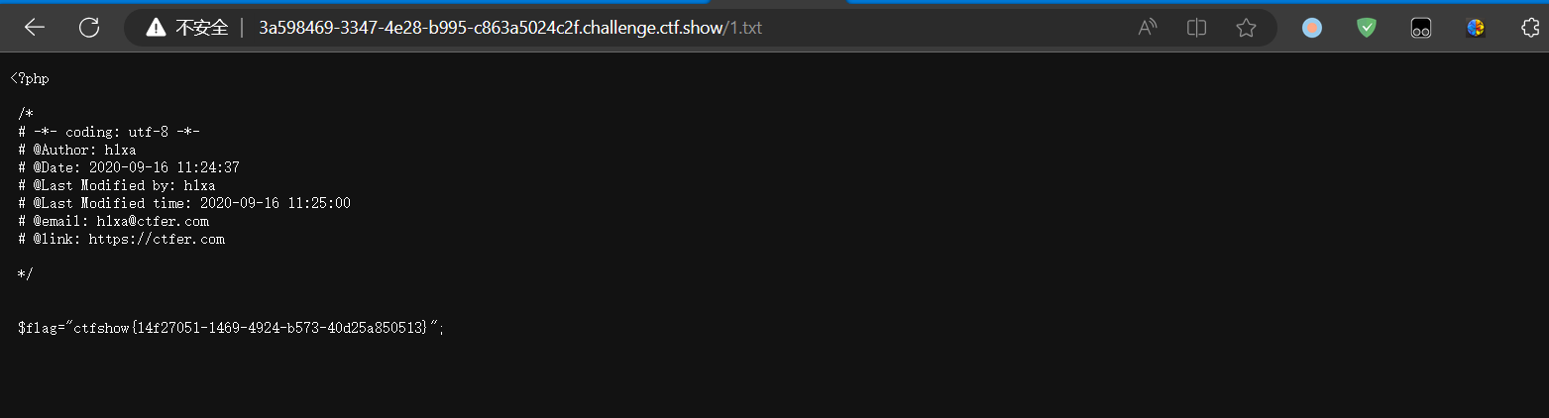1549x418 pixels.
Task: Open the round blue-orange extension icon
Action: pos(1312,28)
